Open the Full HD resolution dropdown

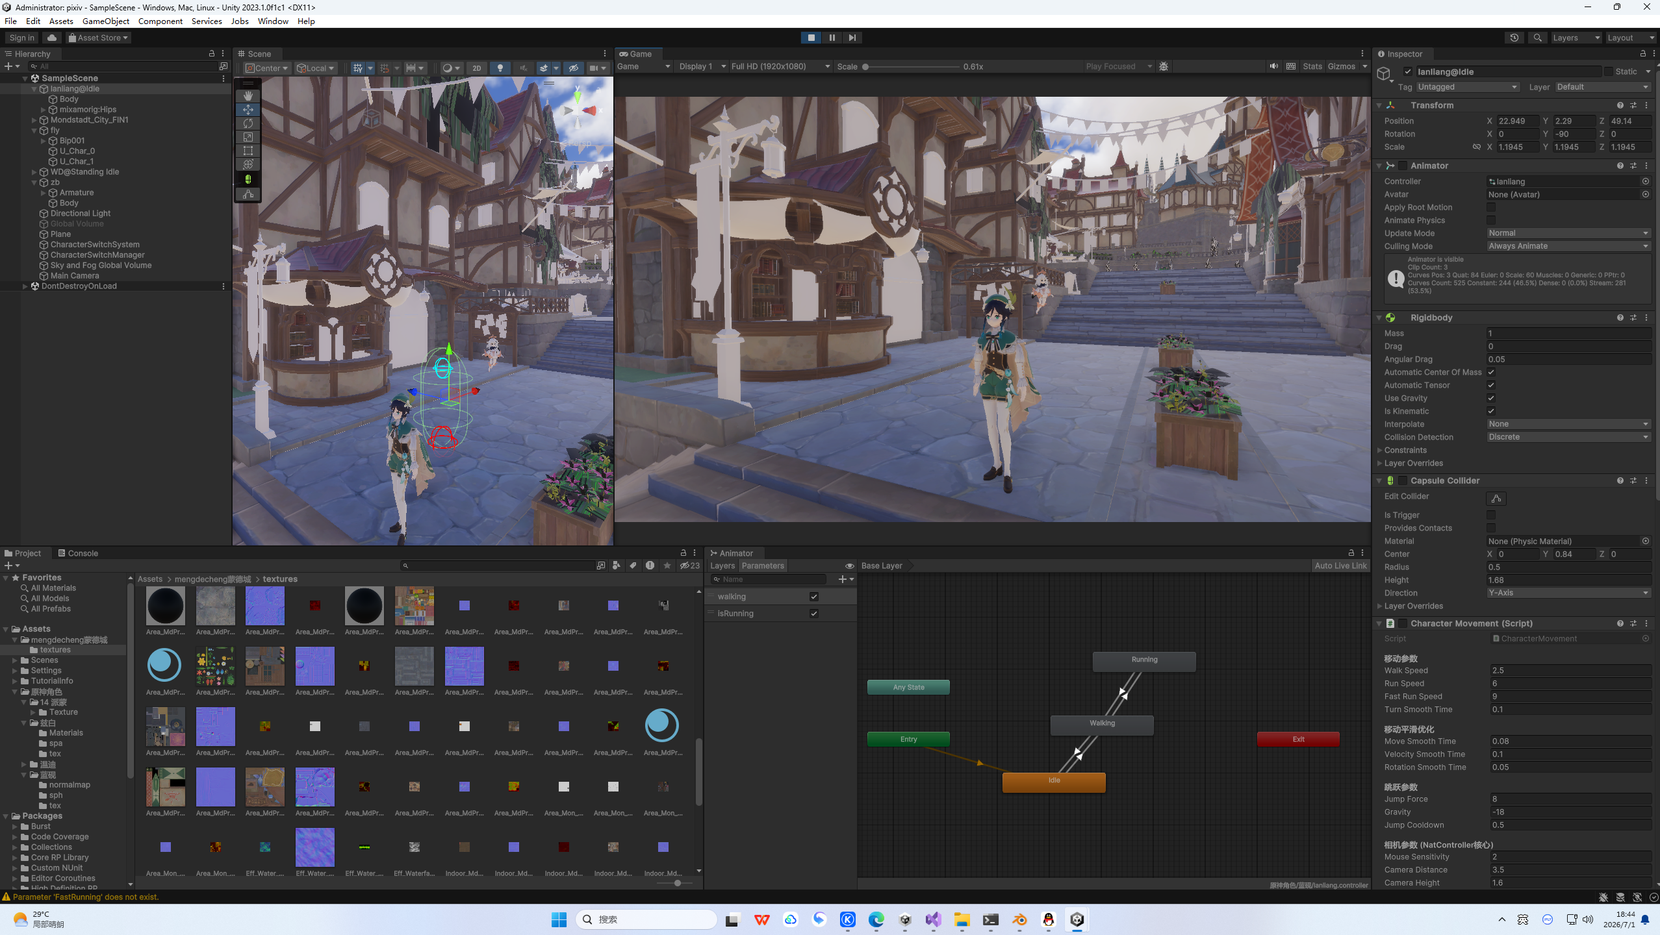click(x=780, y=66)
